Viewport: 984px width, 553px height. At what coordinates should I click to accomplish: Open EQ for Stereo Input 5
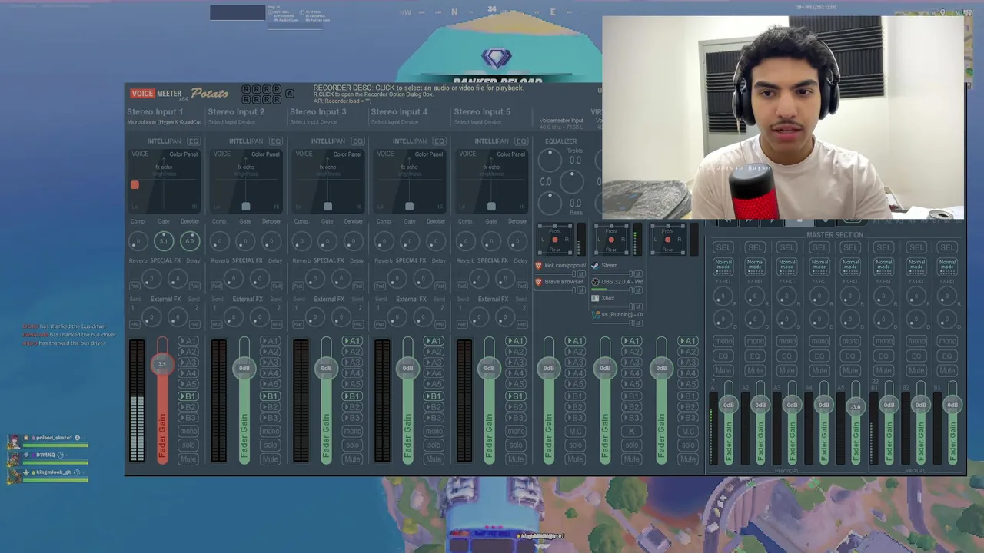tap(521, 141)
